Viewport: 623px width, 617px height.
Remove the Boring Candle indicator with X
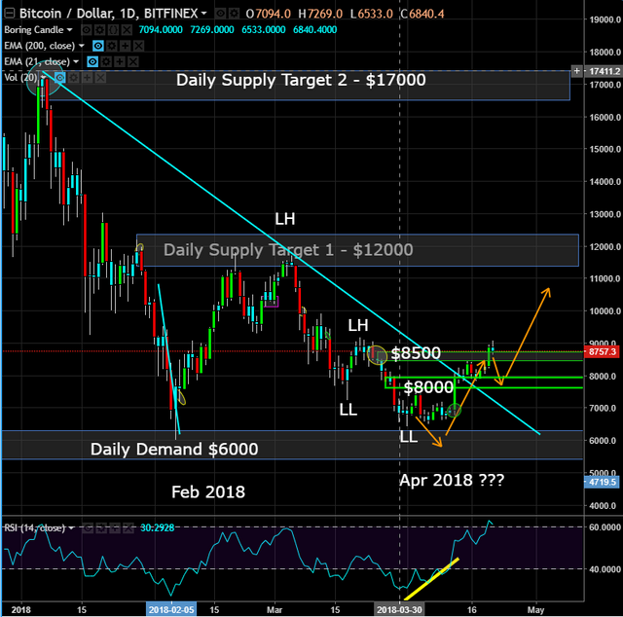[x=127, y=30]
